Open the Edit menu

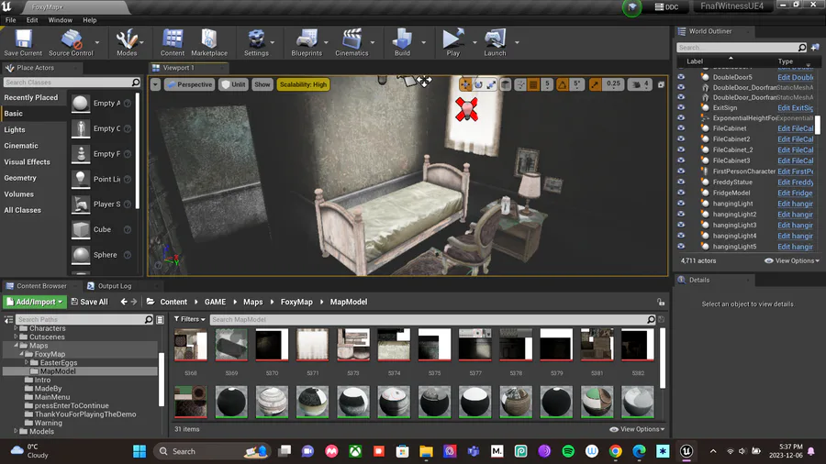tap(32, 20)
